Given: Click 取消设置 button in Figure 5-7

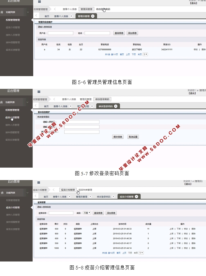Looking at the screenshot, I should (x=133, y=137).
